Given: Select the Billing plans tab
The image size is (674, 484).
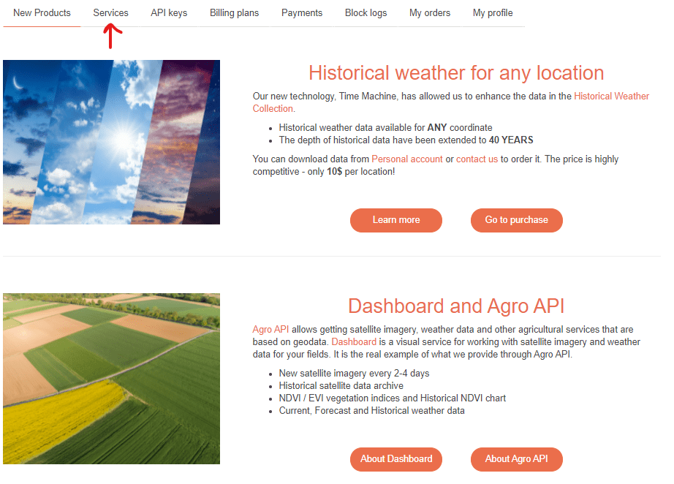Looking at the screenshot, I should click(x=234, y=13).
